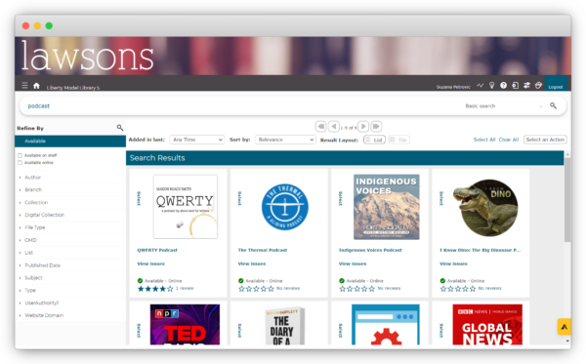Jump to last results page arrow
Viewport: 586px width, 364px height.
pos(376,127)
